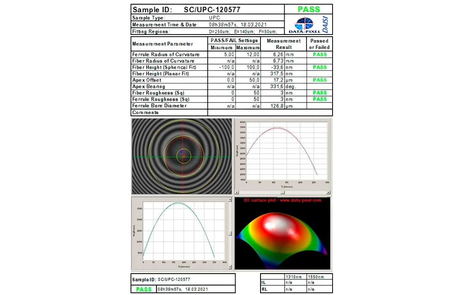462x295 pixels.
Task: Click the X-profile vertical scrollbar thumb
Action: pyautogui.click(x=230, y=233)
